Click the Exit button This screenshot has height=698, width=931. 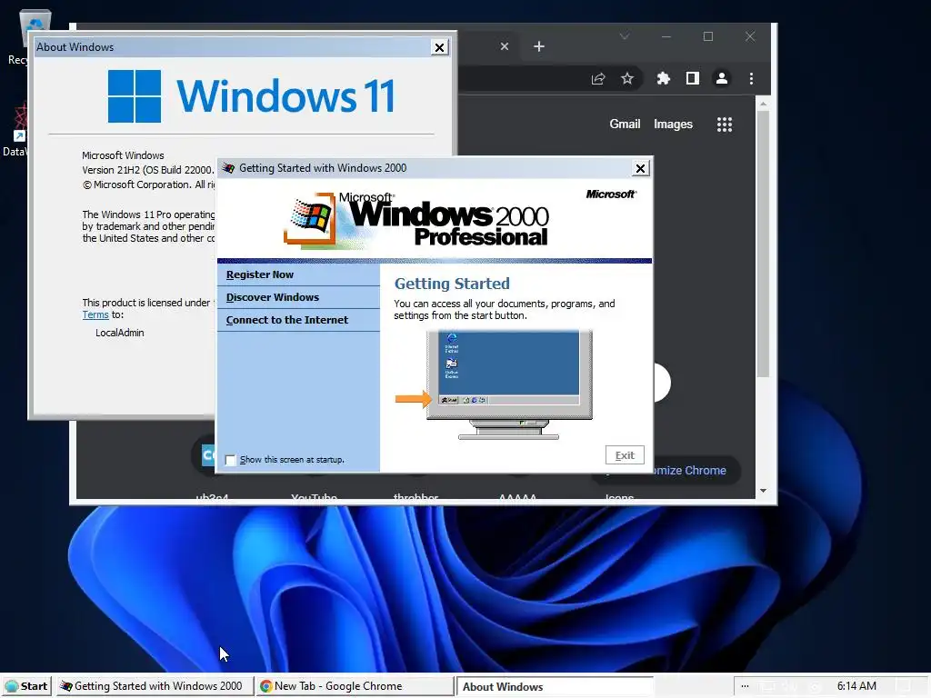click(625, 455)
